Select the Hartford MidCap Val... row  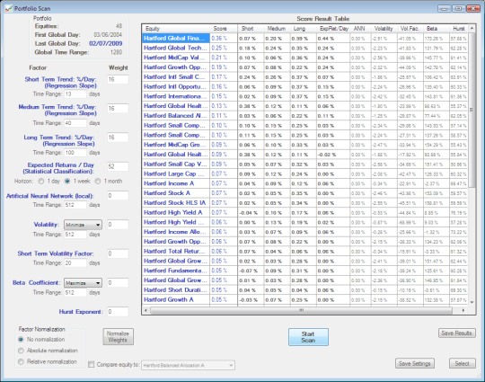[x=305, y=58]
